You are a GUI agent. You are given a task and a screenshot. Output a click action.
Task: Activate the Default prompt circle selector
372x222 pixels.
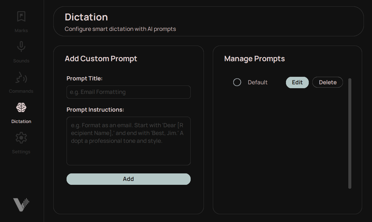point(237,82)
